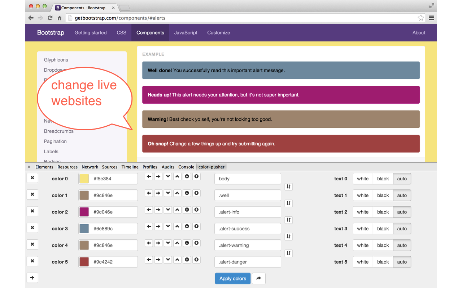This screenshot has height=288, width=462.
Task: Set text 1 to auto
Action: coord(402,195)
